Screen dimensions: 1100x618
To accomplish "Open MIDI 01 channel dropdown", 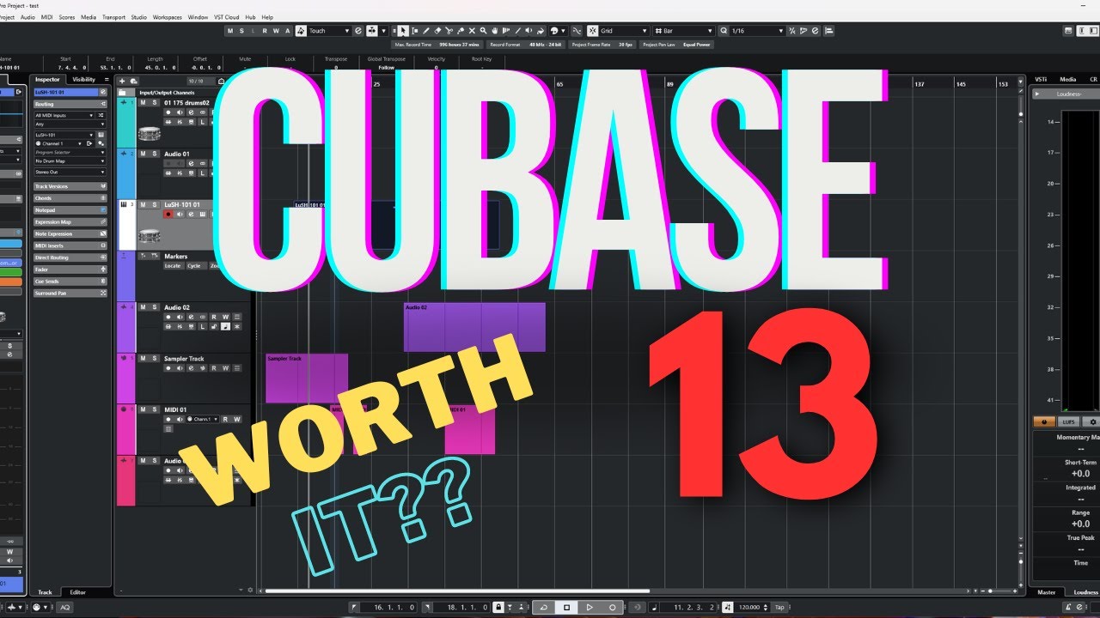I will [x=203, y=419].
